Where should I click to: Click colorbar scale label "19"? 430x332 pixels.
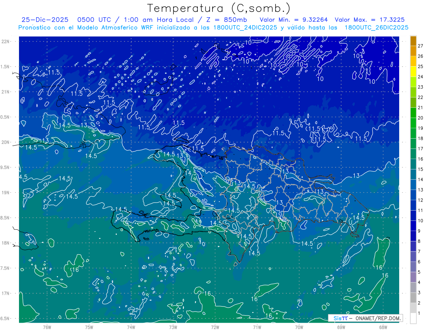tap(421, 128)
